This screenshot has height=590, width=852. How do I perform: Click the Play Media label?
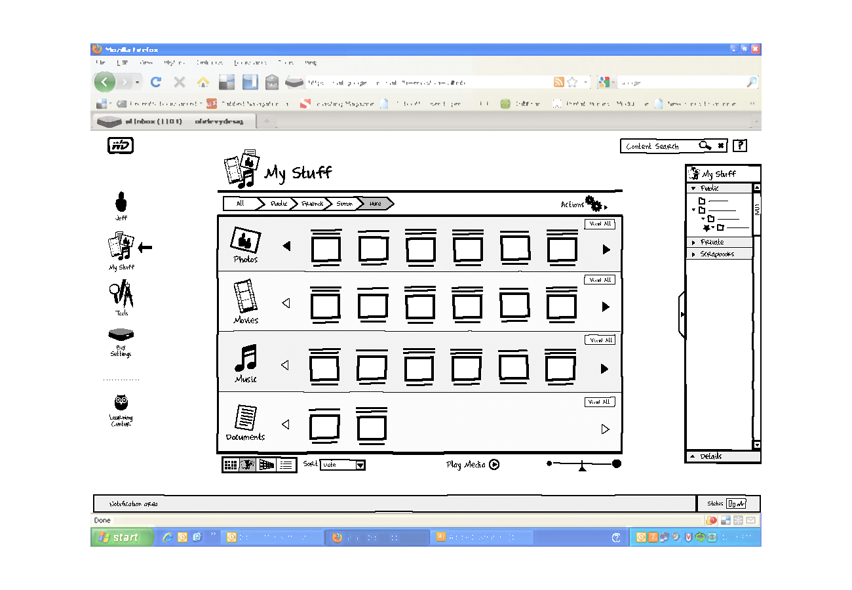pos(466,465)
